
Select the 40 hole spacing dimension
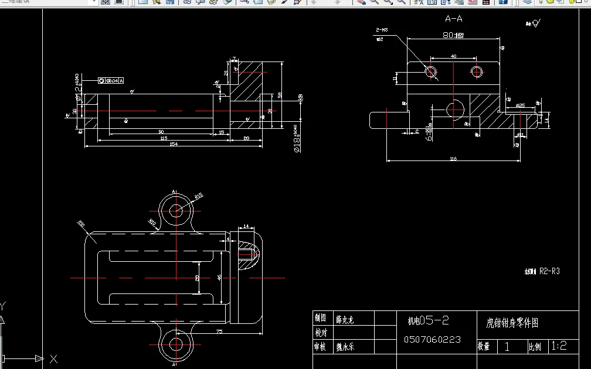pos(453,56)
